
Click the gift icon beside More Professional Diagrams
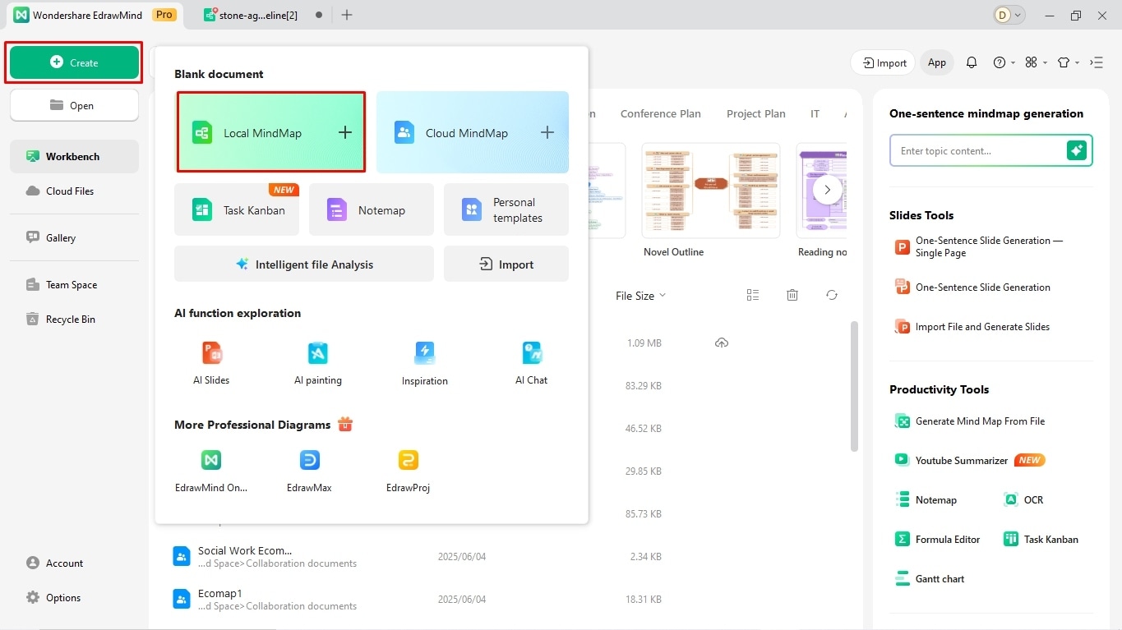(345, 424)
